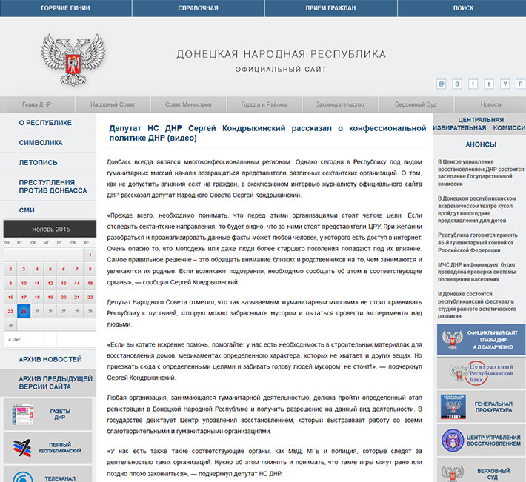This screenshot has height=482, width=526.
Task: Open the Facebook f icon
Action: pos(473,84)
